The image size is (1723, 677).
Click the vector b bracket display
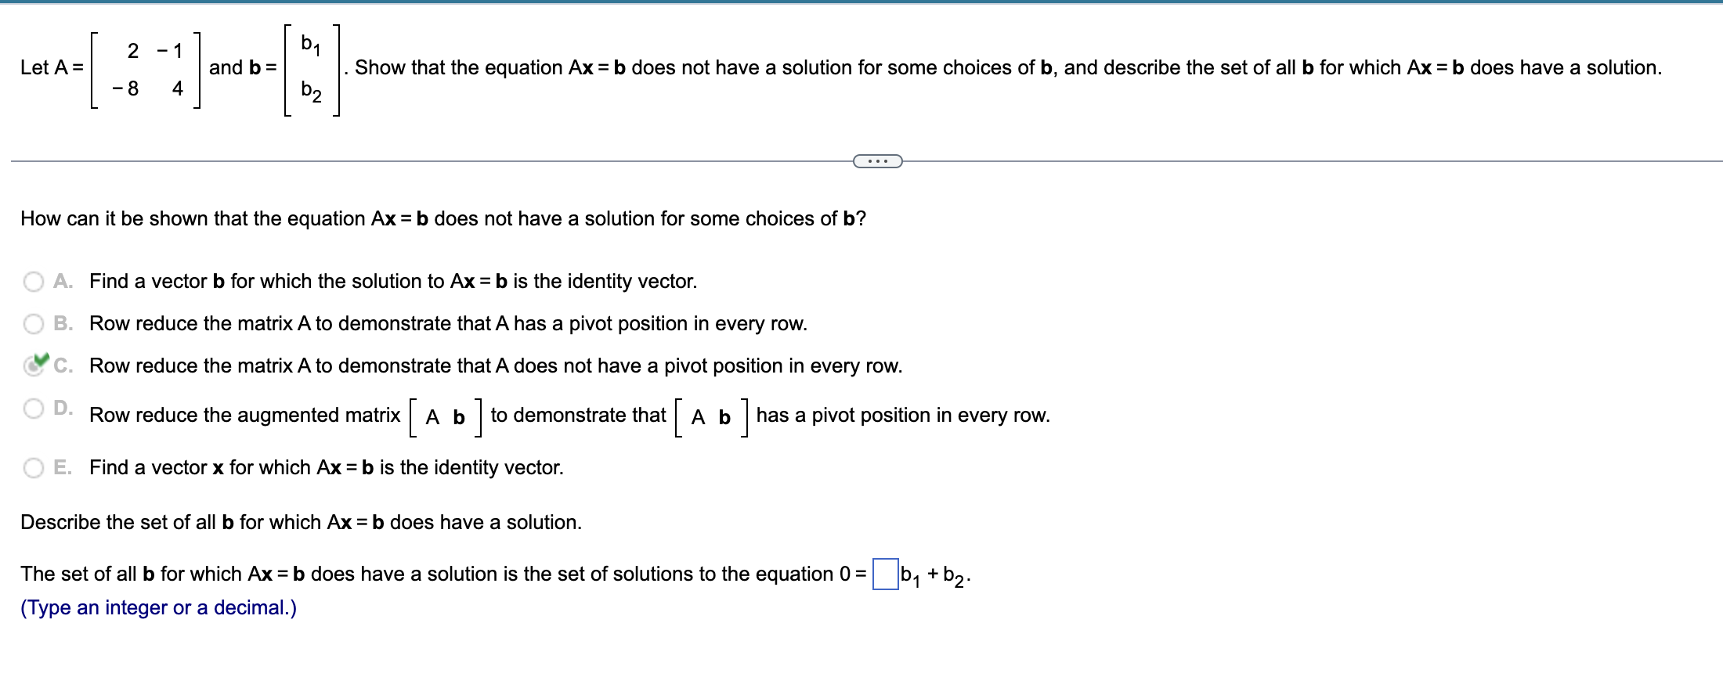click(x=310, y=69)
